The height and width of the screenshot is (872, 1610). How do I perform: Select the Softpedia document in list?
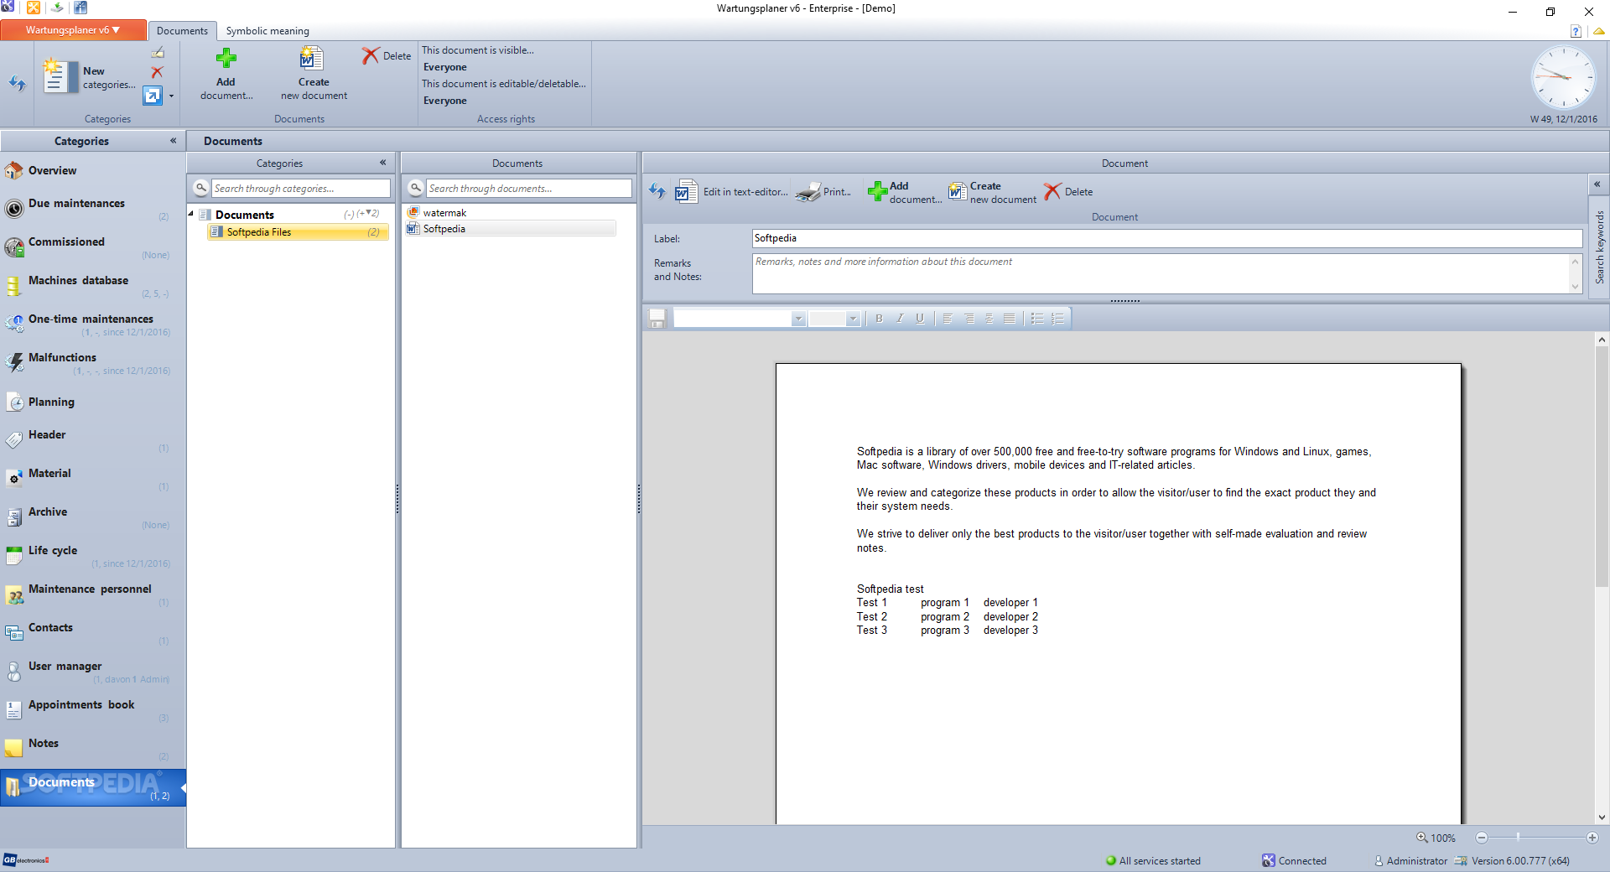pyautogui.click(x=511, y=228)
